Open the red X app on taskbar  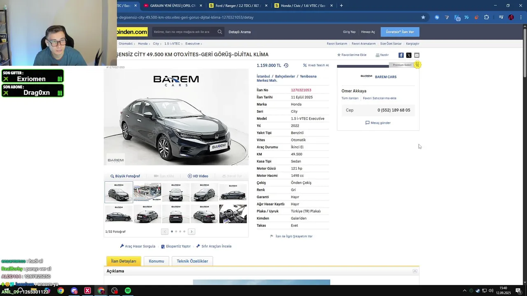click(x=87, y=291)
